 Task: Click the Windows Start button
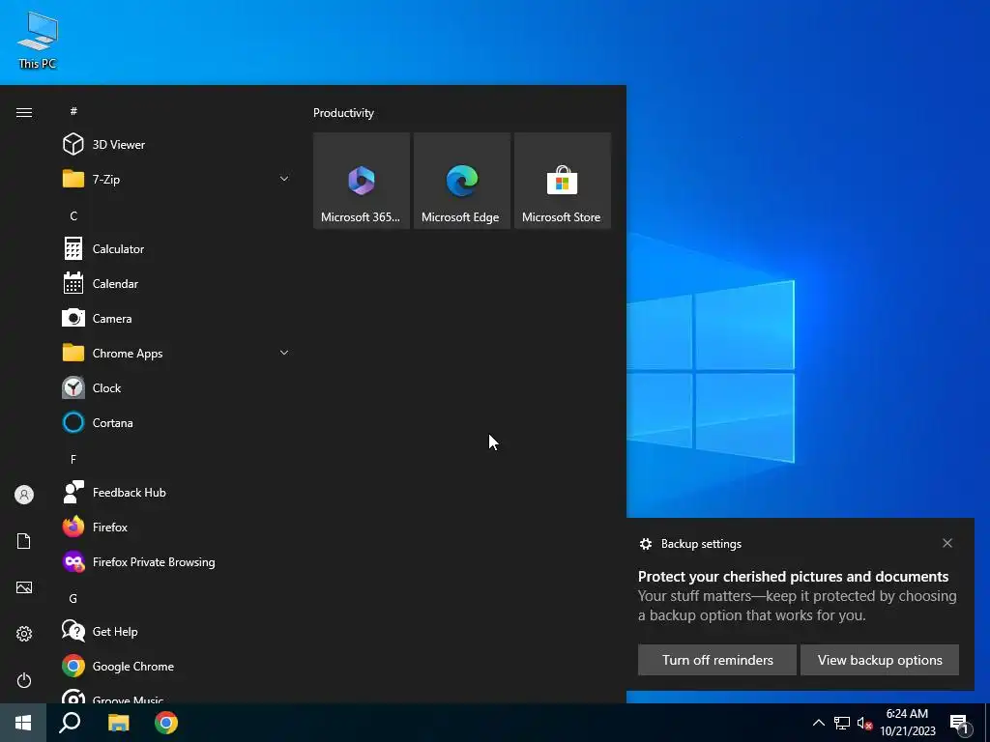(23, 723)
